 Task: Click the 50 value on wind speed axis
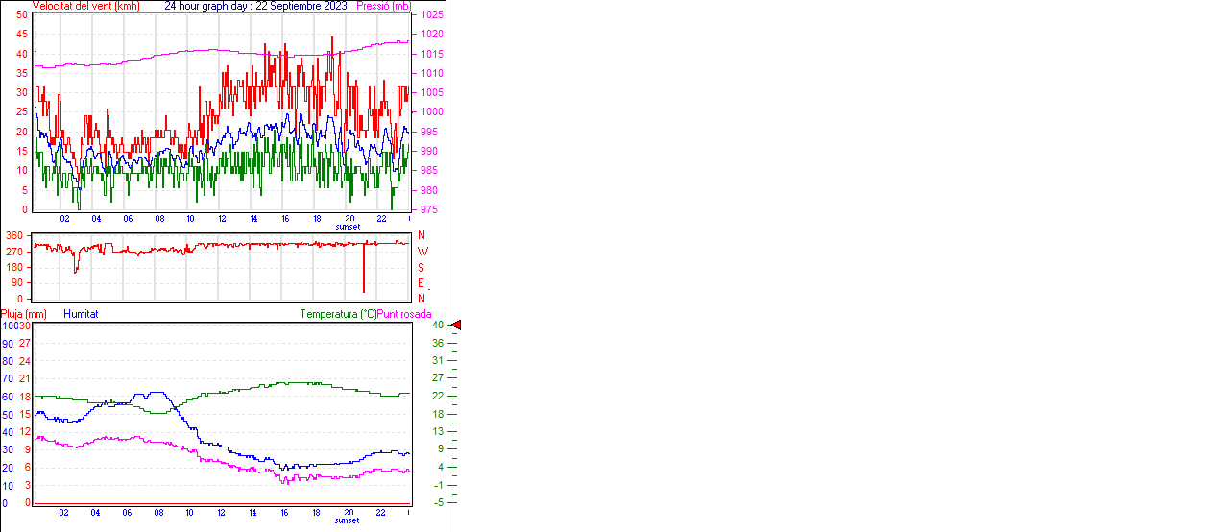pos(21,15)
